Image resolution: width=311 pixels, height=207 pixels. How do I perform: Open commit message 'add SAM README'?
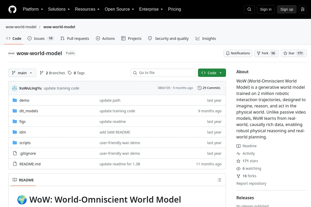point(115,132)
